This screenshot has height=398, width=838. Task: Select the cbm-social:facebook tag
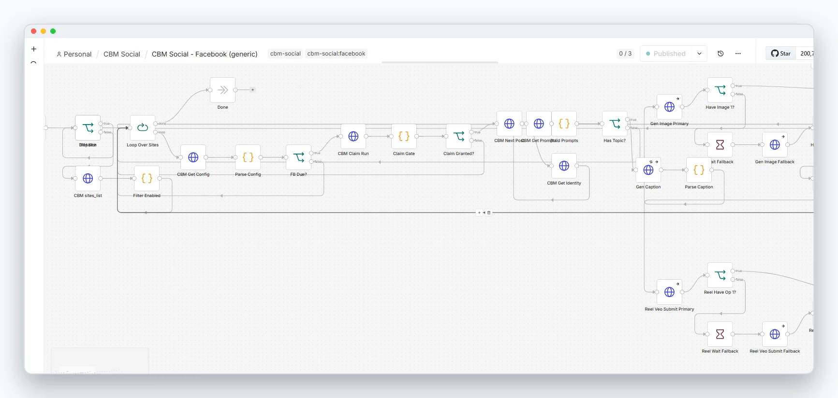[336, 54]
